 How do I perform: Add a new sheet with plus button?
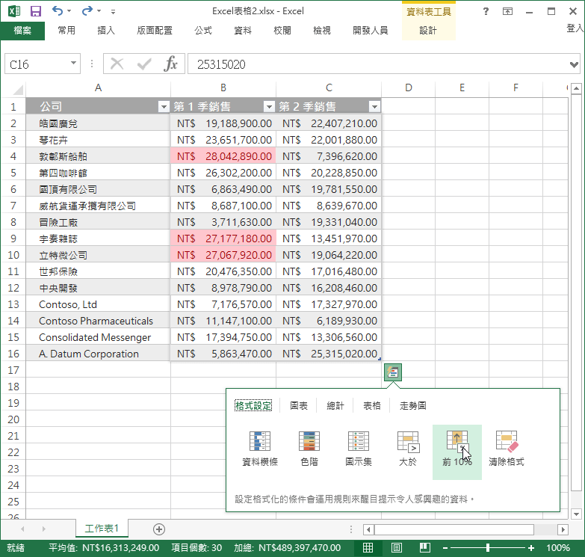coord(159,529)
